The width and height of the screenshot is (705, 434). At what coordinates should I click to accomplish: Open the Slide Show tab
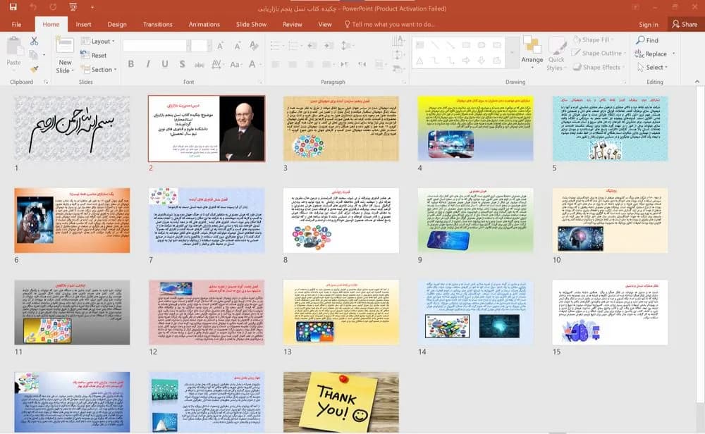pyautogui.click(x=252, y=24)
